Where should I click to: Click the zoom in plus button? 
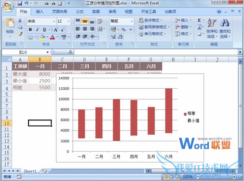(234, 177)
